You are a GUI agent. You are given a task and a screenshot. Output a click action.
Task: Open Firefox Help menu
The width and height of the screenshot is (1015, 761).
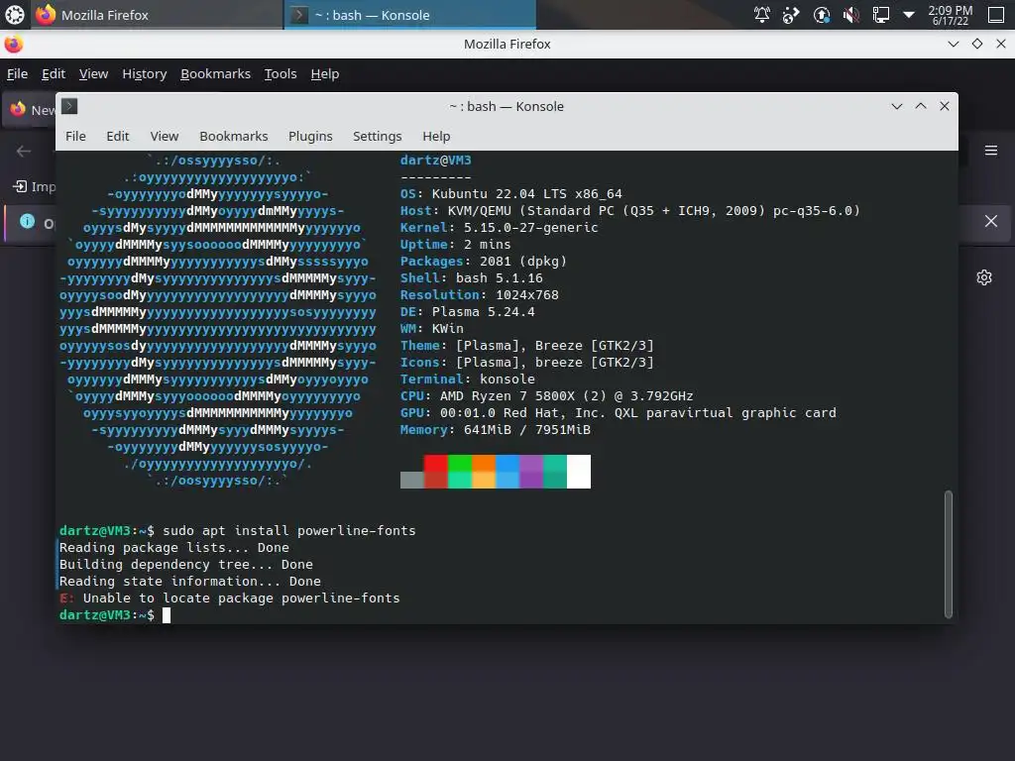[x=324, y=73]
